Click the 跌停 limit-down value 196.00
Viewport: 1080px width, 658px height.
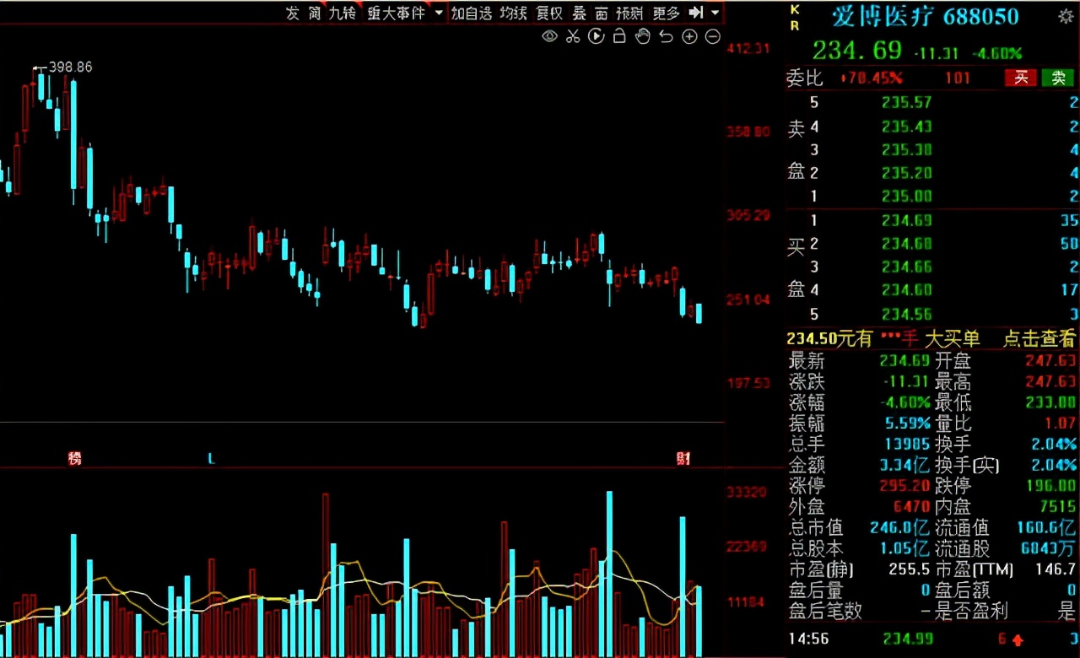(x=1052, y=486)
